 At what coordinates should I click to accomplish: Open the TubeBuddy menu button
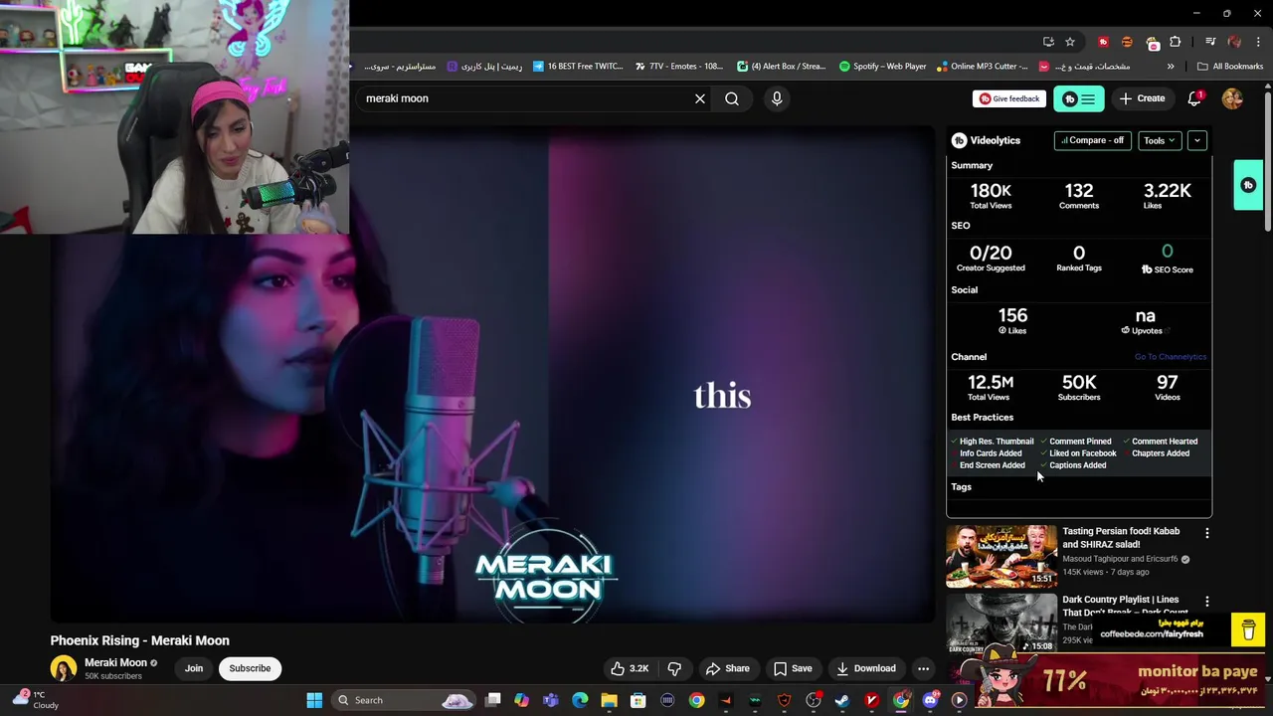click(x=1078, y=98)
